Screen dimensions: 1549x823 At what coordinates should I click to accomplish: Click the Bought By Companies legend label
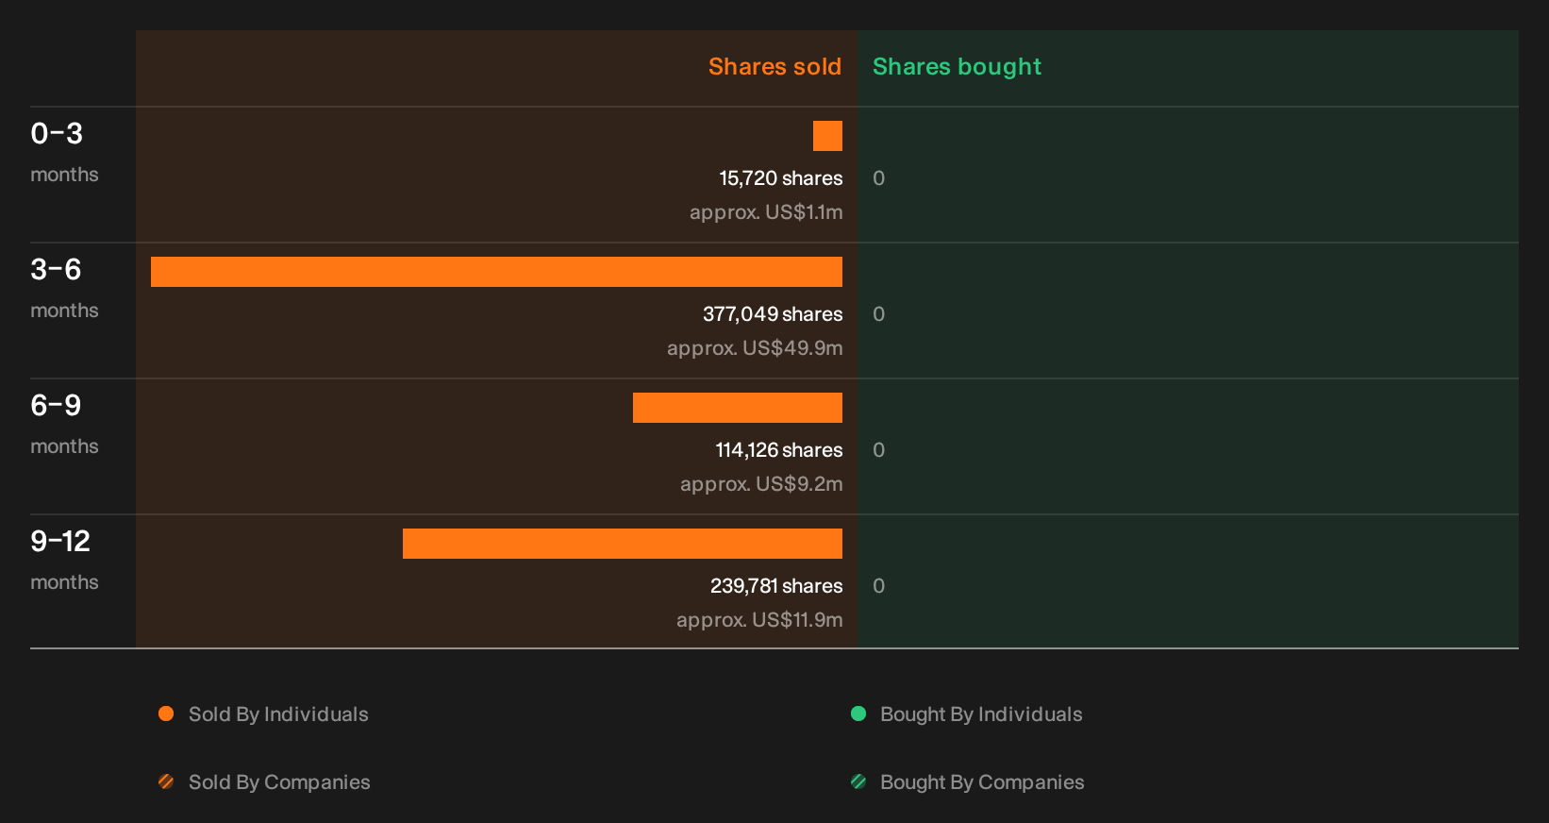coord(982,782)
